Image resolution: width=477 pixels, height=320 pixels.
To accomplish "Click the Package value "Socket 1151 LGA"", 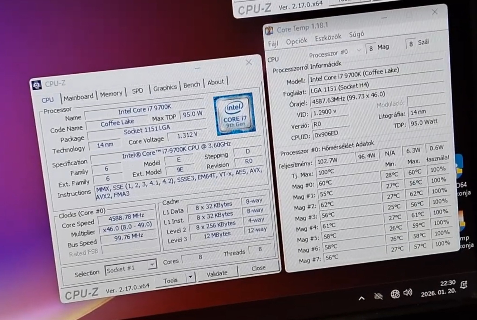I will (147, 130).
